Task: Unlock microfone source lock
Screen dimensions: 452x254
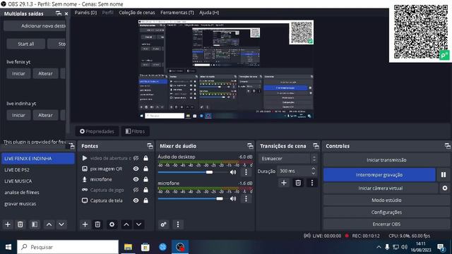Action: (x=146, y=179)
